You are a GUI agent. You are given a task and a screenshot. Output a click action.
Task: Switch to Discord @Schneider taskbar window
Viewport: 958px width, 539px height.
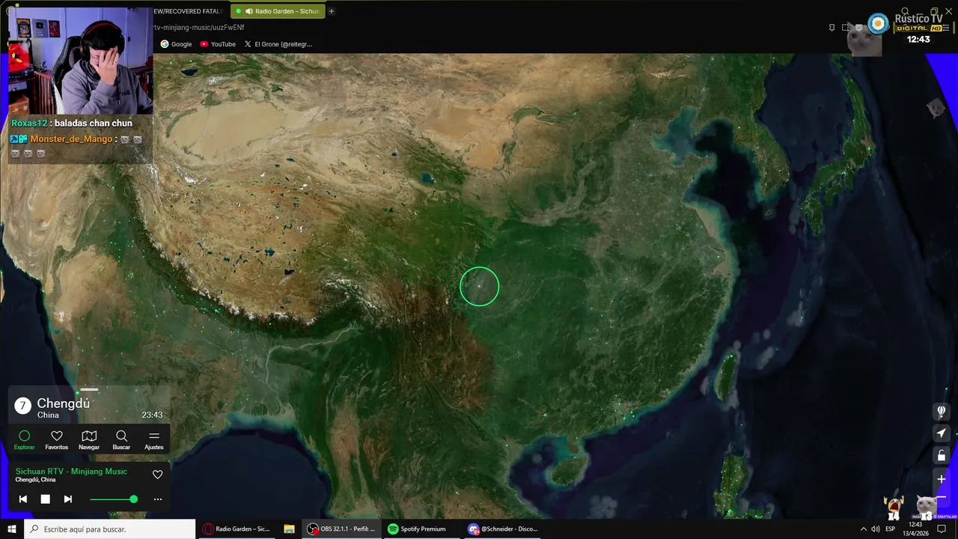[503, 529]
